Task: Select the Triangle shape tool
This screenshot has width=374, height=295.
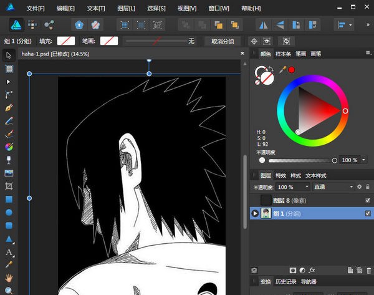Action: pos(9,239)
